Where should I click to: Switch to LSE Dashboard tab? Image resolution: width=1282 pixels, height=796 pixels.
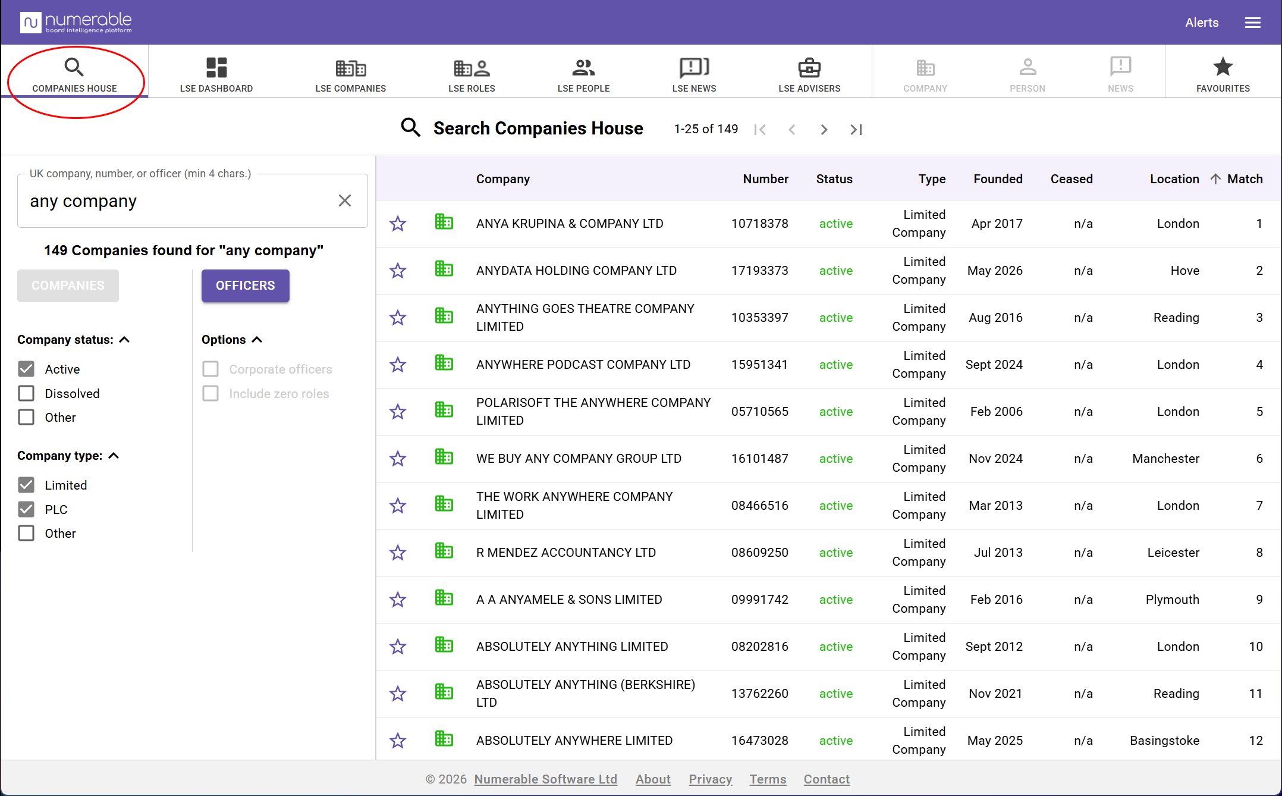[216, 74]
